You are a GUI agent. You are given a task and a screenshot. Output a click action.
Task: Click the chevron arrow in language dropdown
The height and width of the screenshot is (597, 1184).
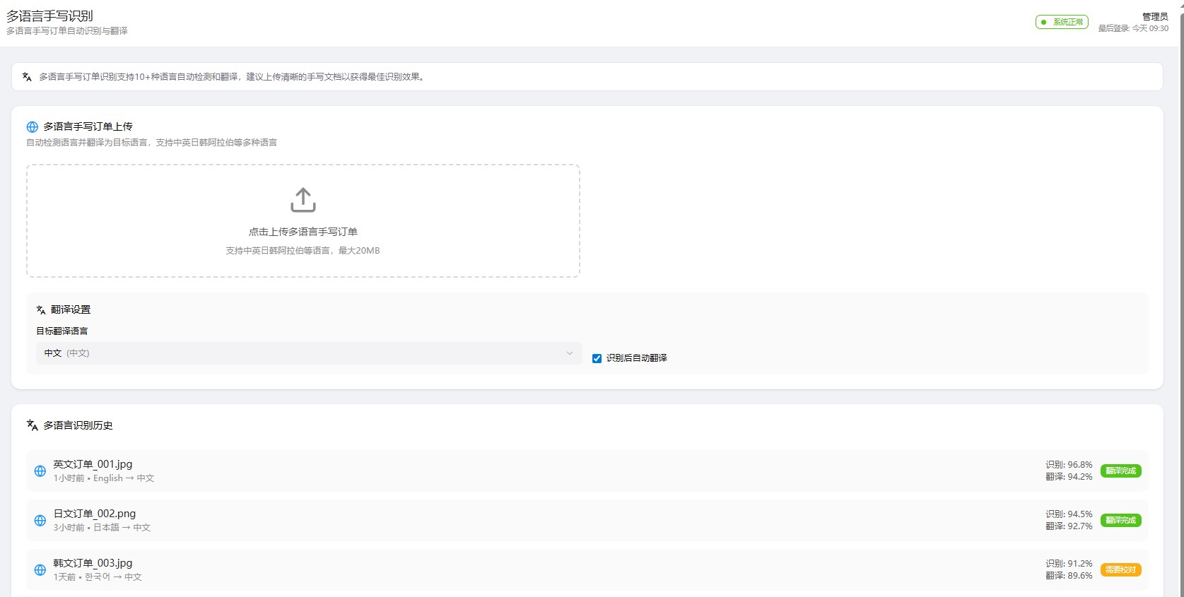570,353
